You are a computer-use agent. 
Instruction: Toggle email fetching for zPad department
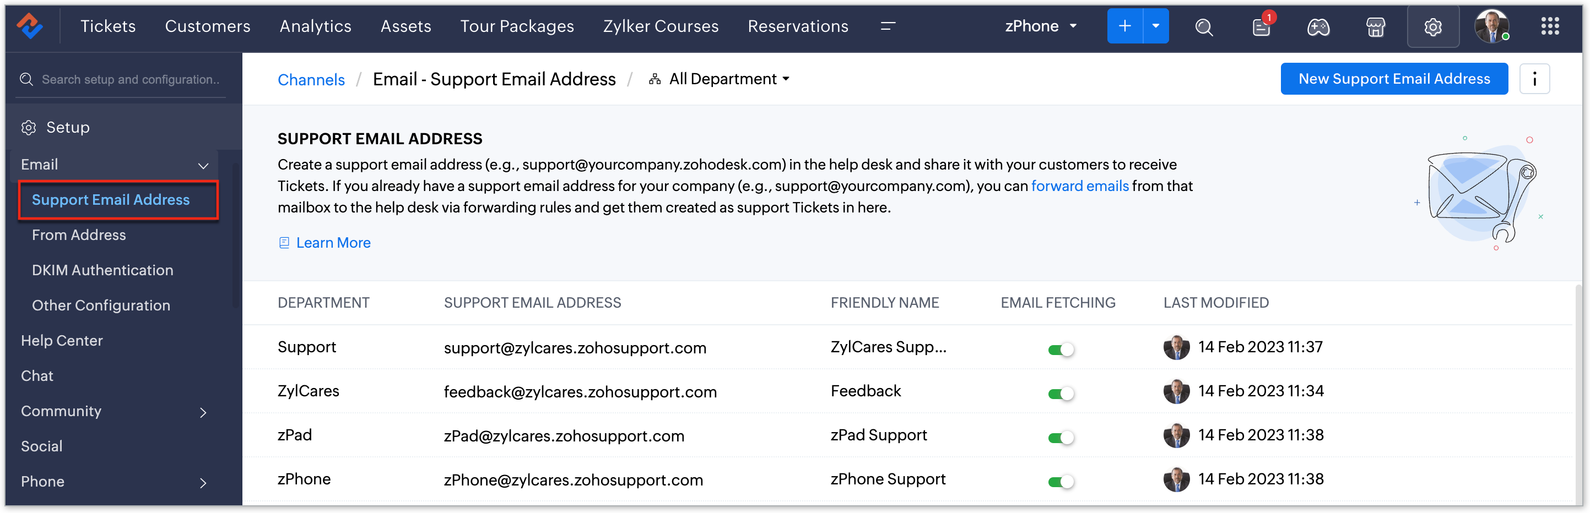coord(1061,438)
